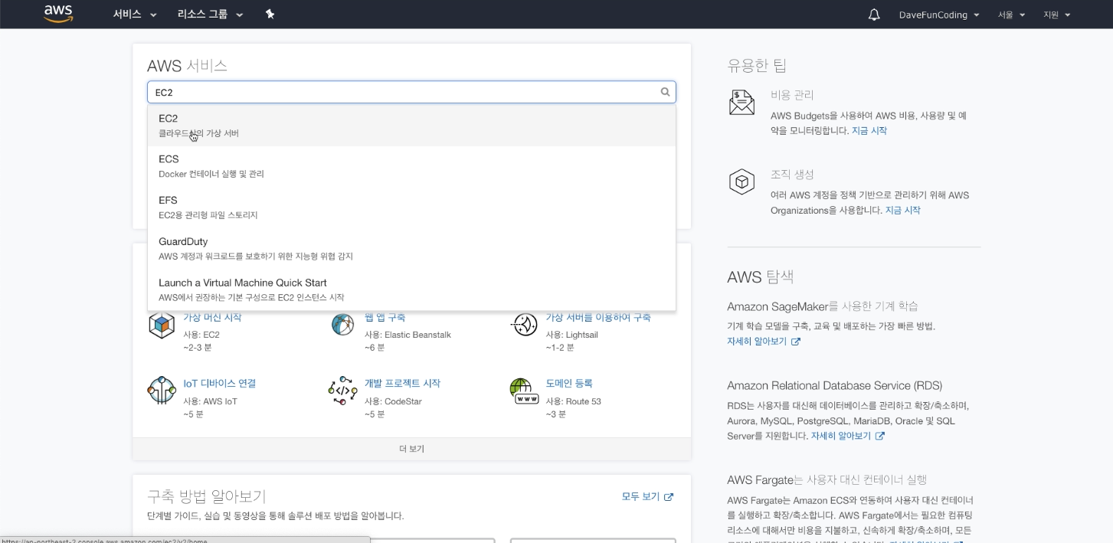The image size is (1113, 543).
Task: Open 가상 서버를 이용하여 구축 link
Action: coord(597,318)
